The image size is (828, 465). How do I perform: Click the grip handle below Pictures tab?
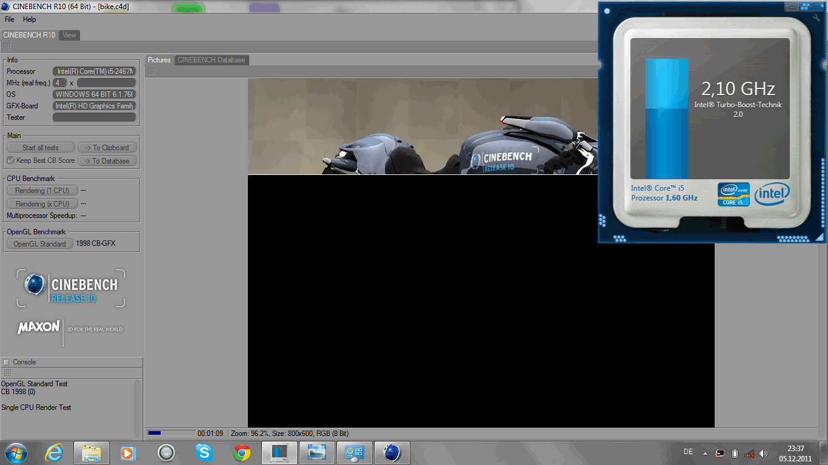click(x=152, y=71)
